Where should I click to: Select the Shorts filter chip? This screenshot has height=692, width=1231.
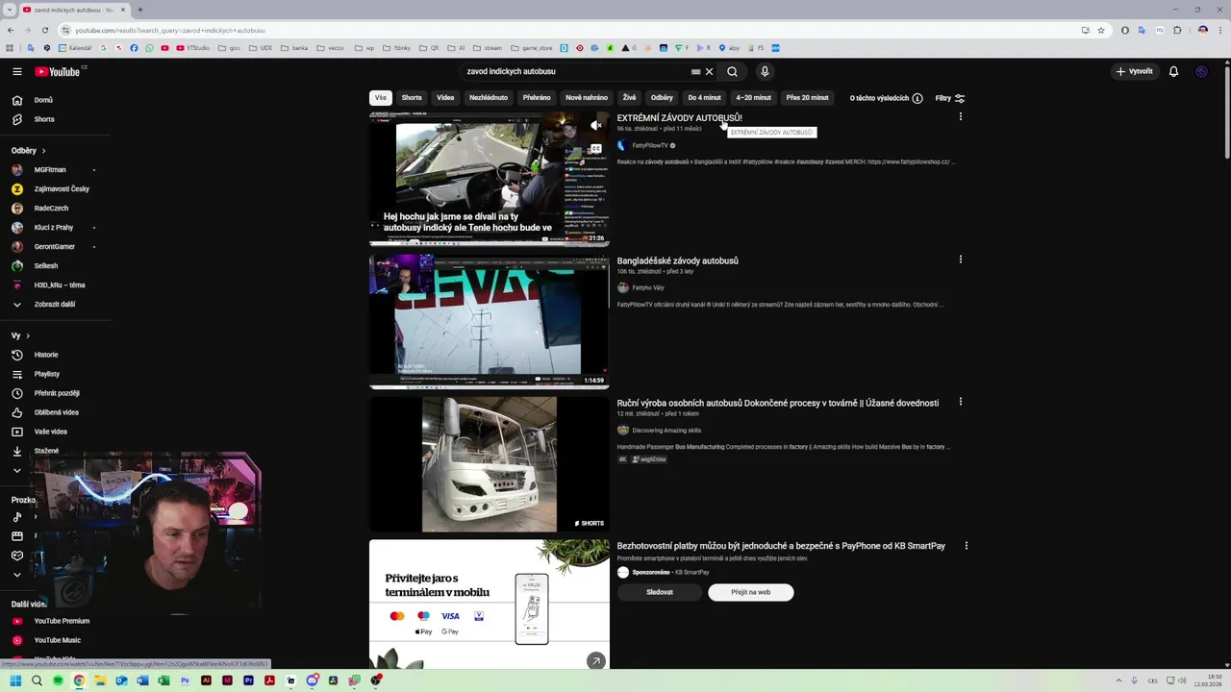(412, 98)
